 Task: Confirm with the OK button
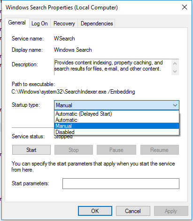pyautogui.click(x=95, y=211)
